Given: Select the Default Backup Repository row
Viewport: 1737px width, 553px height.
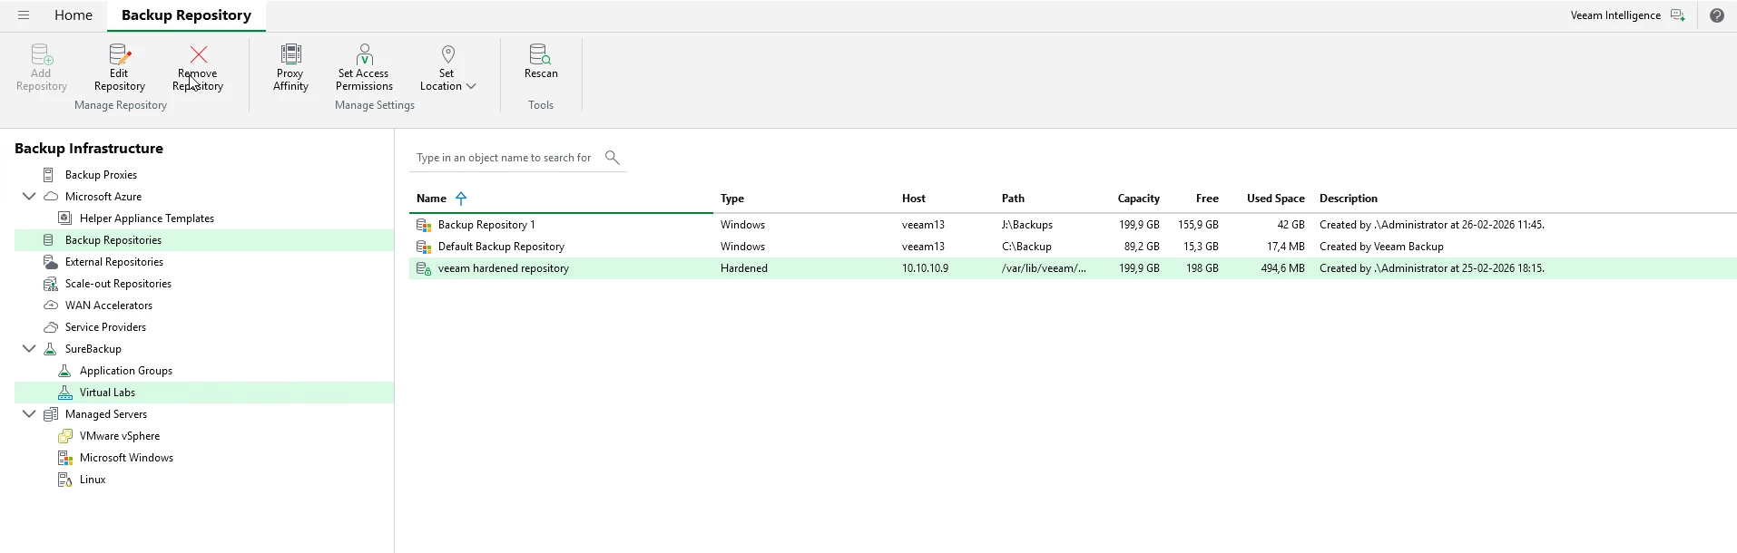Looking at the screenshot, I should [x=1073, y=247].
